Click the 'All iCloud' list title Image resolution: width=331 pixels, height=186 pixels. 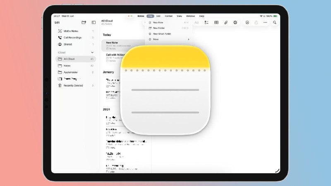coord(107,21)
